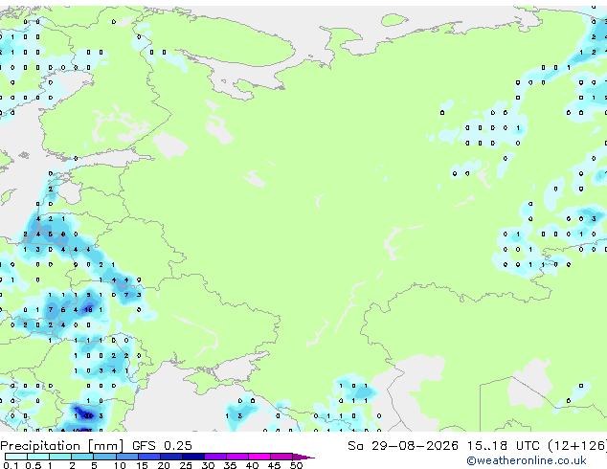
Task: Click the 45–50 mm legend color swatch
Action: [281, 457]
